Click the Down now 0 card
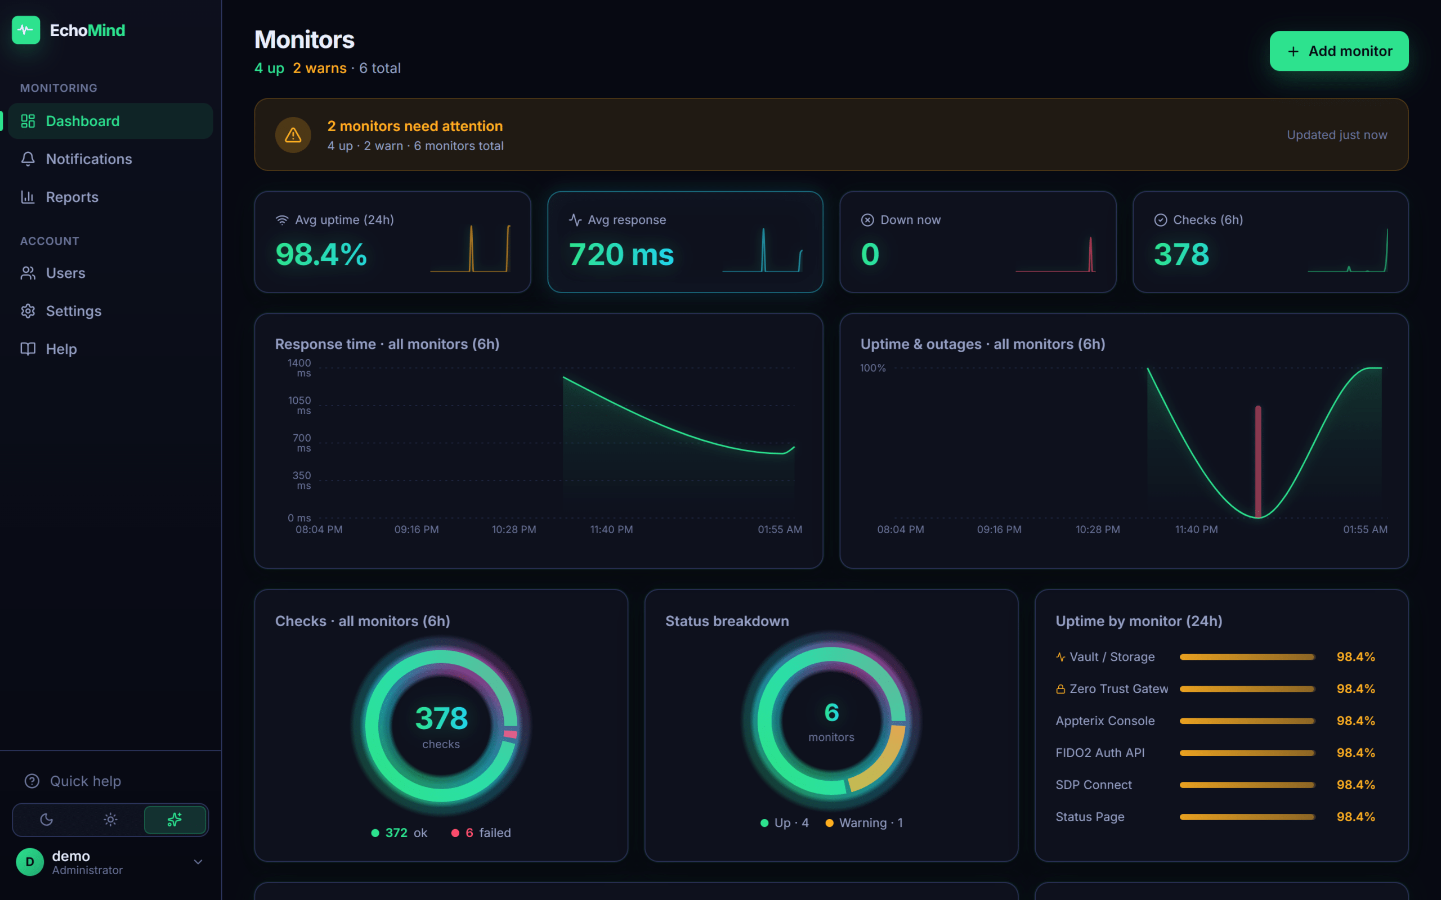Viewport: 1441px width, 900px height. pyautogui.click(x=978, y=242)
